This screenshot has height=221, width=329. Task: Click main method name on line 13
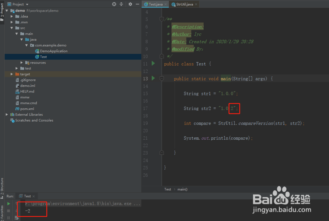point(226,79)
